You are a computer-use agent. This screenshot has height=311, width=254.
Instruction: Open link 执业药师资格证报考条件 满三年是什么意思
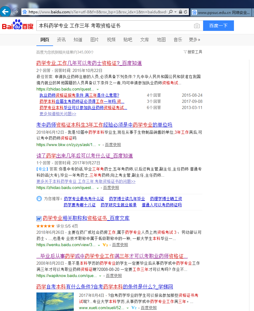tap(79, 95)
